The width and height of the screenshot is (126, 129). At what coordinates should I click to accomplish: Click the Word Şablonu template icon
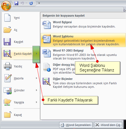[x=47, y=39]
